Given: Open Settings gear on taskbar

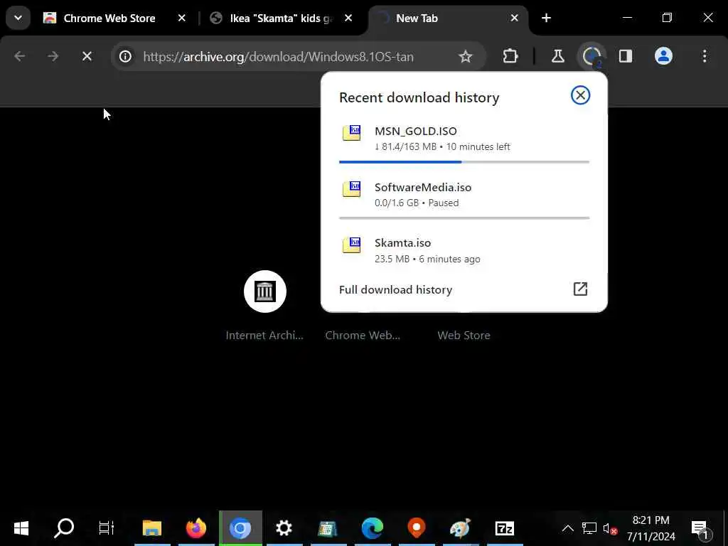Looking at the screenshot, I should 284,528.
